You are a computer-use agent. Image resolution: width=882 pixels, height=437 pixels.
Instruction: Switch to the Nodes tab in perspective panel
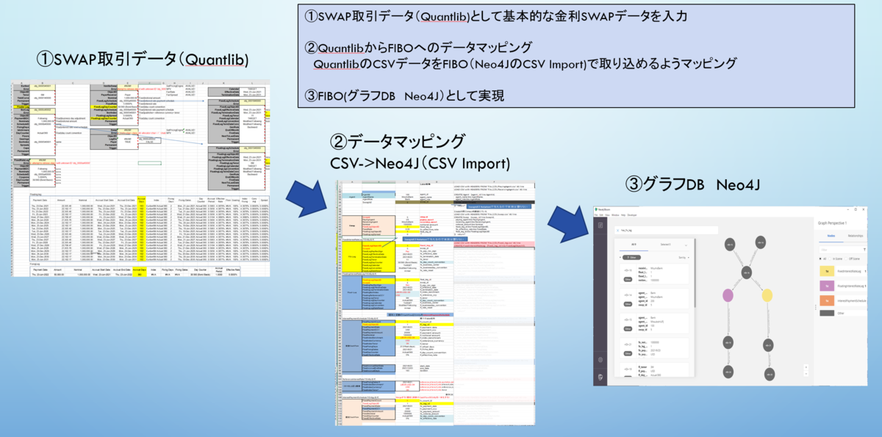(x=831, y=236)
